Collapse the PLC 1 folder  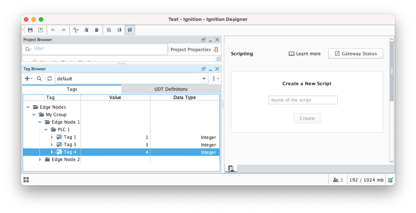pos(46,130)
